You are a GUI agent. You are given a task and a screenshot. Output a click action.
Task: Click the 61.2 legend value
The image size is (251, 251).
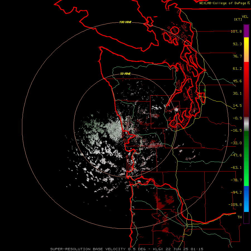click(x=237, y=69)
